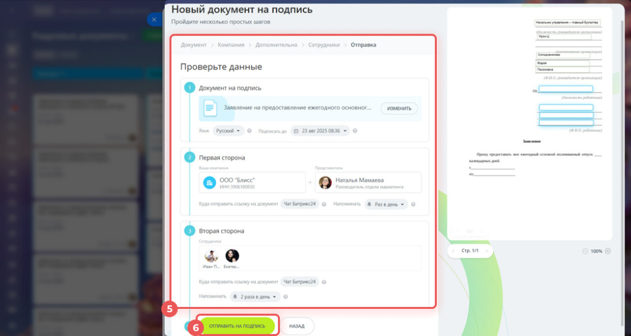Click the 100% zoom value
The width and height of the screenshot is (631, 336).
click(x=596, y=251)
